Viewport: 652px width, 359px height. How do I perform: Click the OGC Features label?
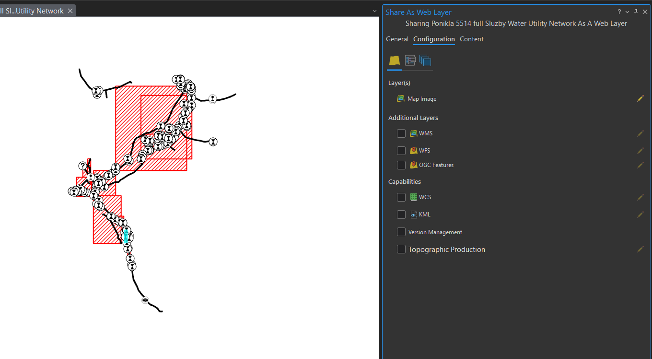click(436, 165)
